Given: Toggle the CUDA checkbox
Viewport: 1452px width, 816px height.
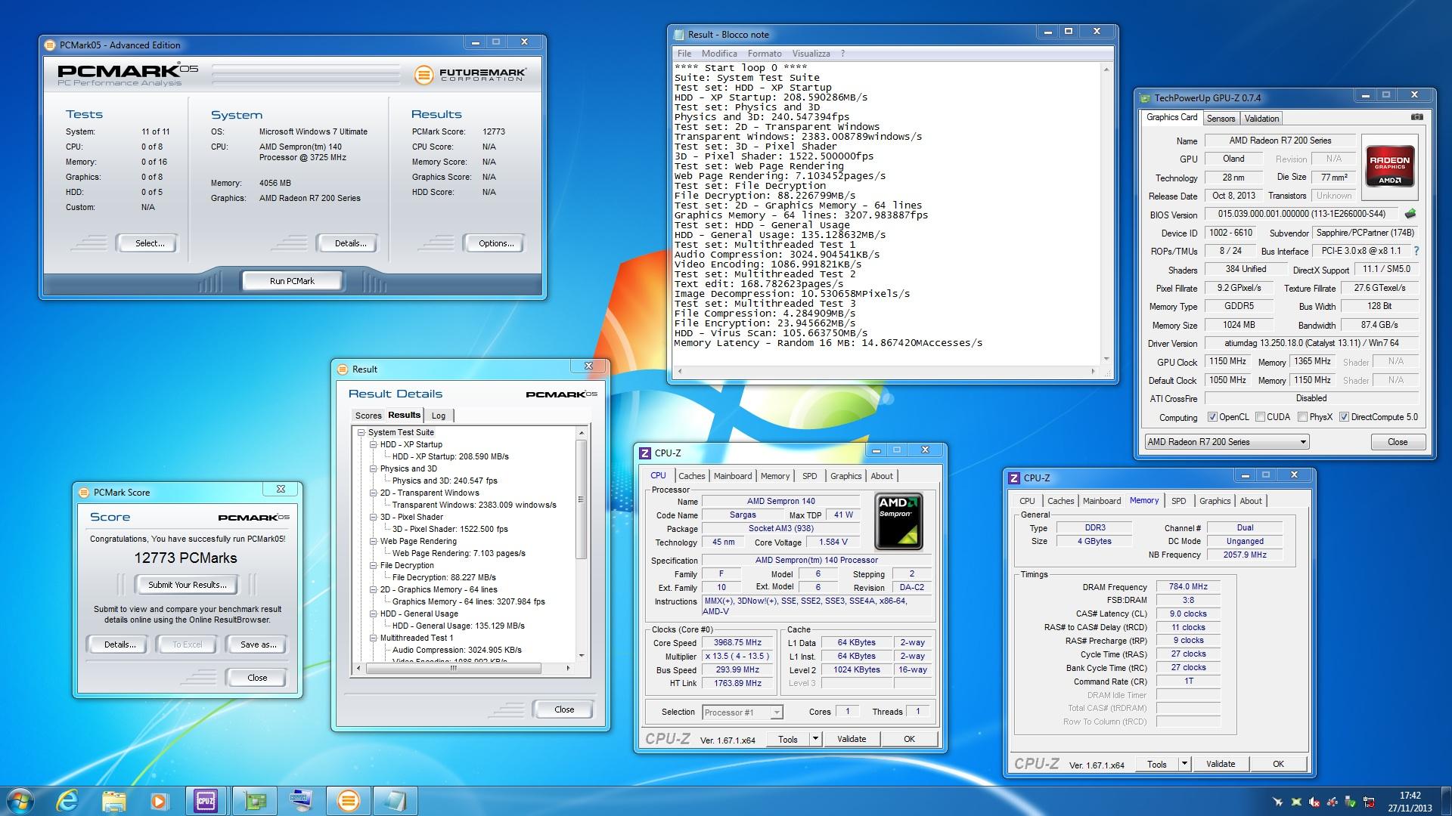Looking at the screenshot, I should tap(1260, 417).
